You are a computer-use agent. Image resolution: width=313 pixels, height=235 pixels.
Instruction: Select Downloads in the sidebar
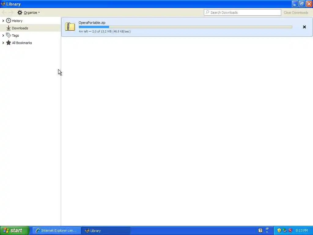coord(30,28)
